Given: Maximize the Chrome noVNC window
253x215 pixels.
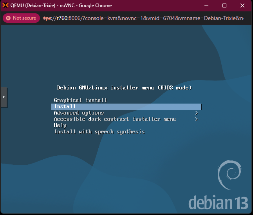Looking at the screenshot, I should point(224,5).
